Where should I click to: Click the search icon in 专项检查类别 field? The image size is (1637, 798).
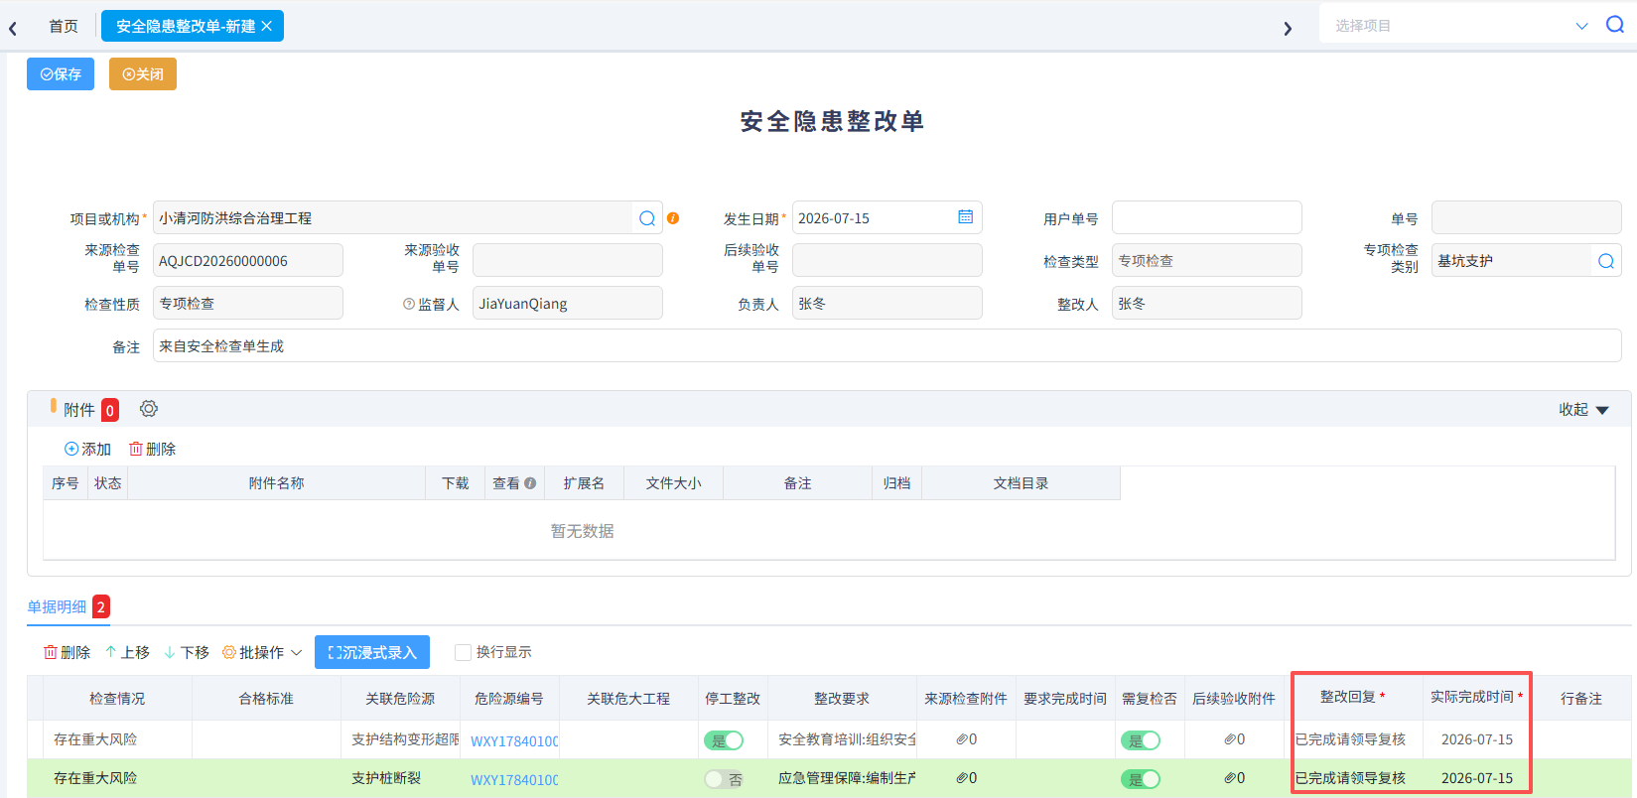(1605, 261)
